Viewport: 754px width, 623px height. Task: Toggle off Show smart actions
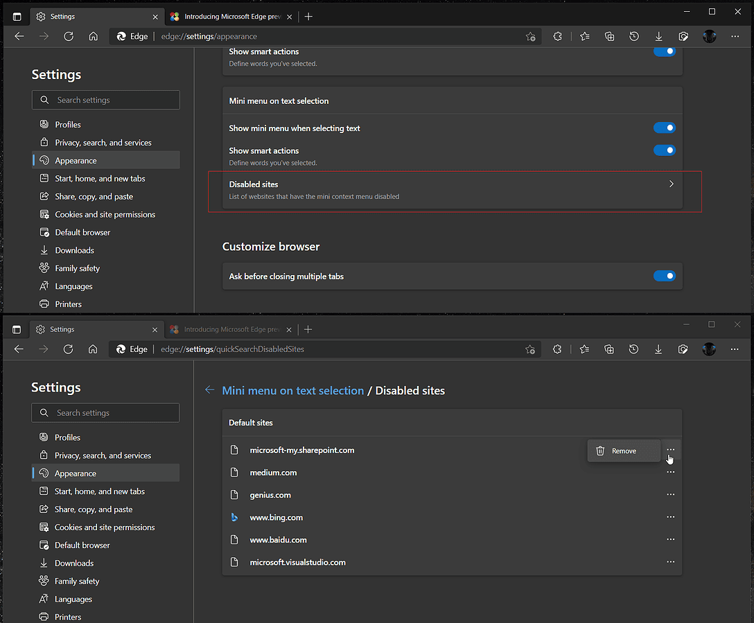664,150
